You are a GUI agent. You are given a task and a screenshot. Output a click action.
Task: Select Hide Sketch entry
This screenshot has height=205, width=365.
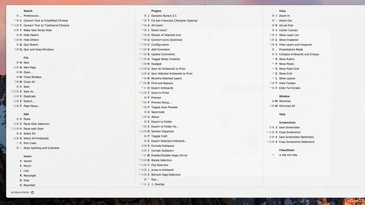pyautogui.click(x=31, y=35)
